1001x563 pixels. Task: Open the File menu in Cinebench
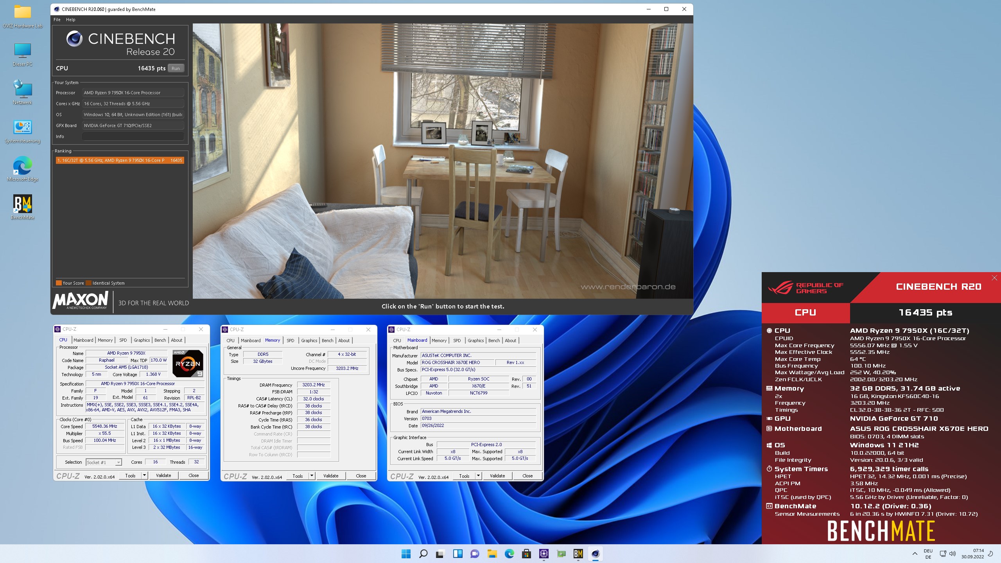click(x=57, y=20)
